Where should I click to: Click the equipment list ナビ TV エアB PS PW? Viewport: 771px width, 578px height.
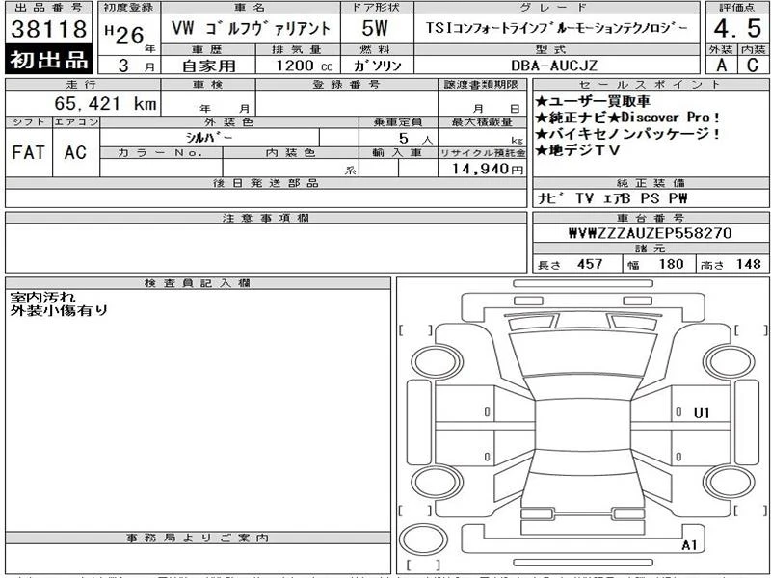click(x=612, y=198)
